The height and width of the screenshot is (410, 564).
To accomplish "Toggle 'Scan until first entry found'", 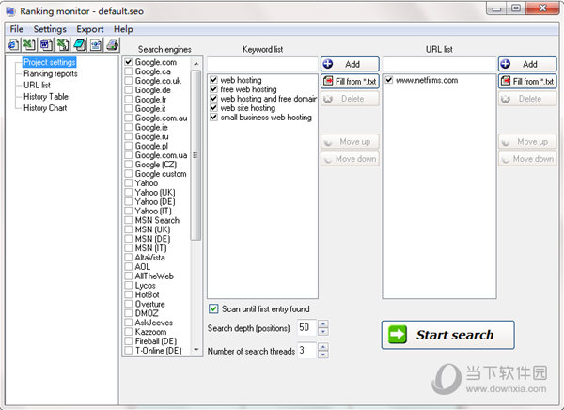I will (213, 308).
